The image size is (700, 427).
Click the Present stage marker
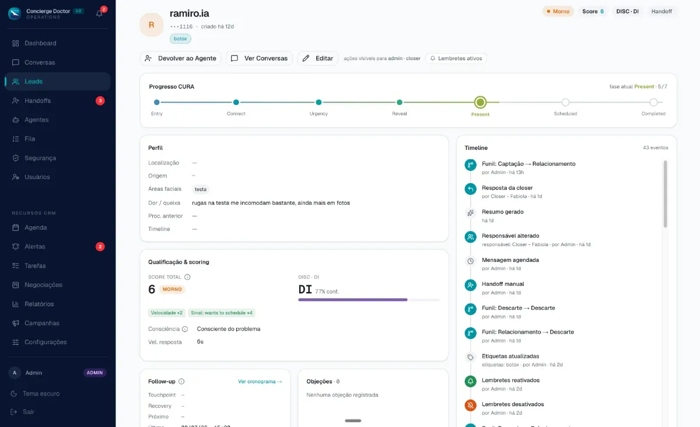tap(480, 102)
